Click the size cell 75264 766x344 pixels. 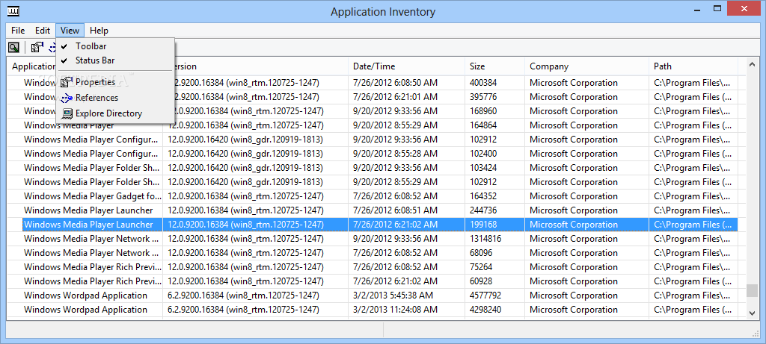[x=481, y=267]
